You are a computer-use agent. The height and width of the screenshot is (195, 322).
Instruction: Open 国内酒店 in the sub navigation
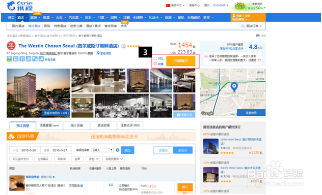(x=18, y=26)
